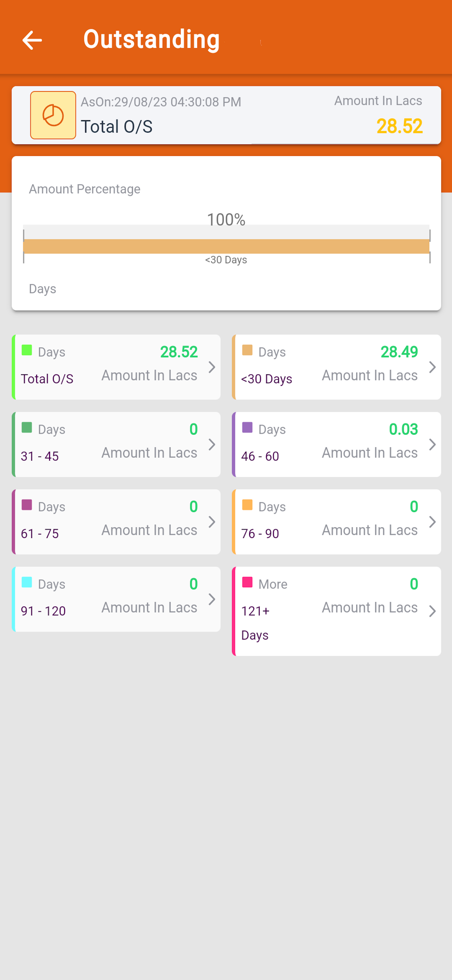Click the purple 46 - 60 color square
452x980 pixels.
(247, 427)
